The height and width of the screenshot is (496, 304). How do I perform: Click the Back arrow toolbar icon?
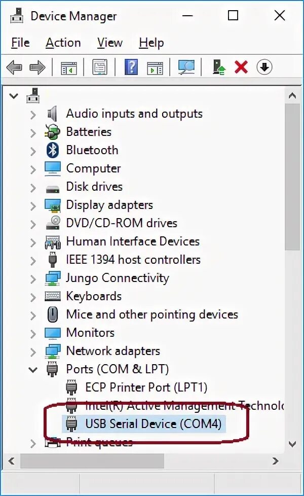14,67
